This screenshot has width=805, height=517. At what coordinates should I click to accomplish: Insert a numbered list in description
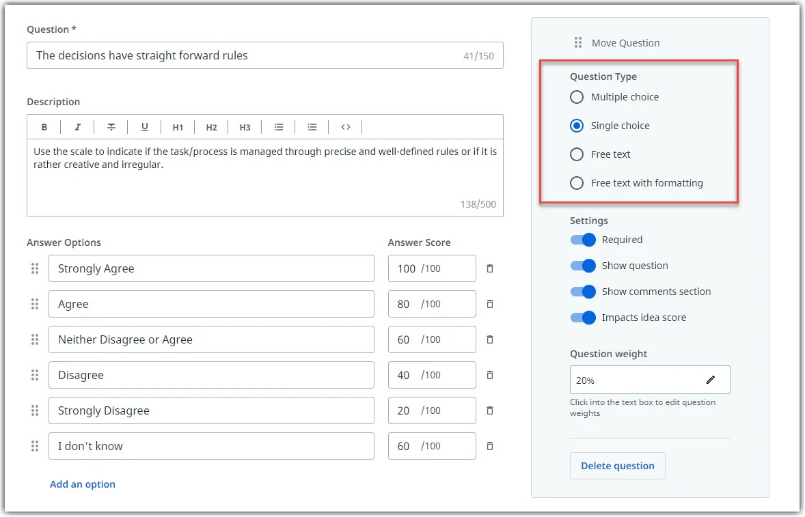pyautogui.click(x=312, y=127)
